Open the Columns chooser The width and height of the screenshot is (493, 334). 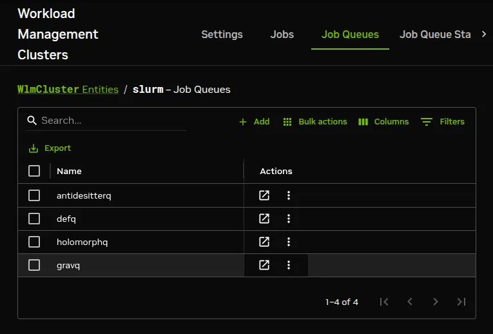click(x=383, y=122)
